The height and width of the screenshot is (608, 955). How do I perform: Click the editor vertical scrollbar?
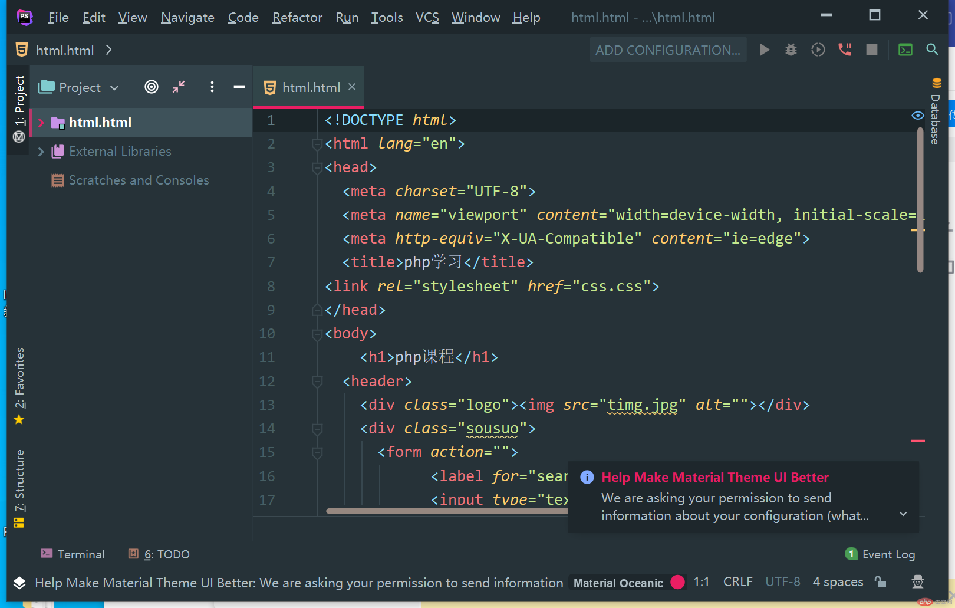pyautogui.click(x=920, y=201)
